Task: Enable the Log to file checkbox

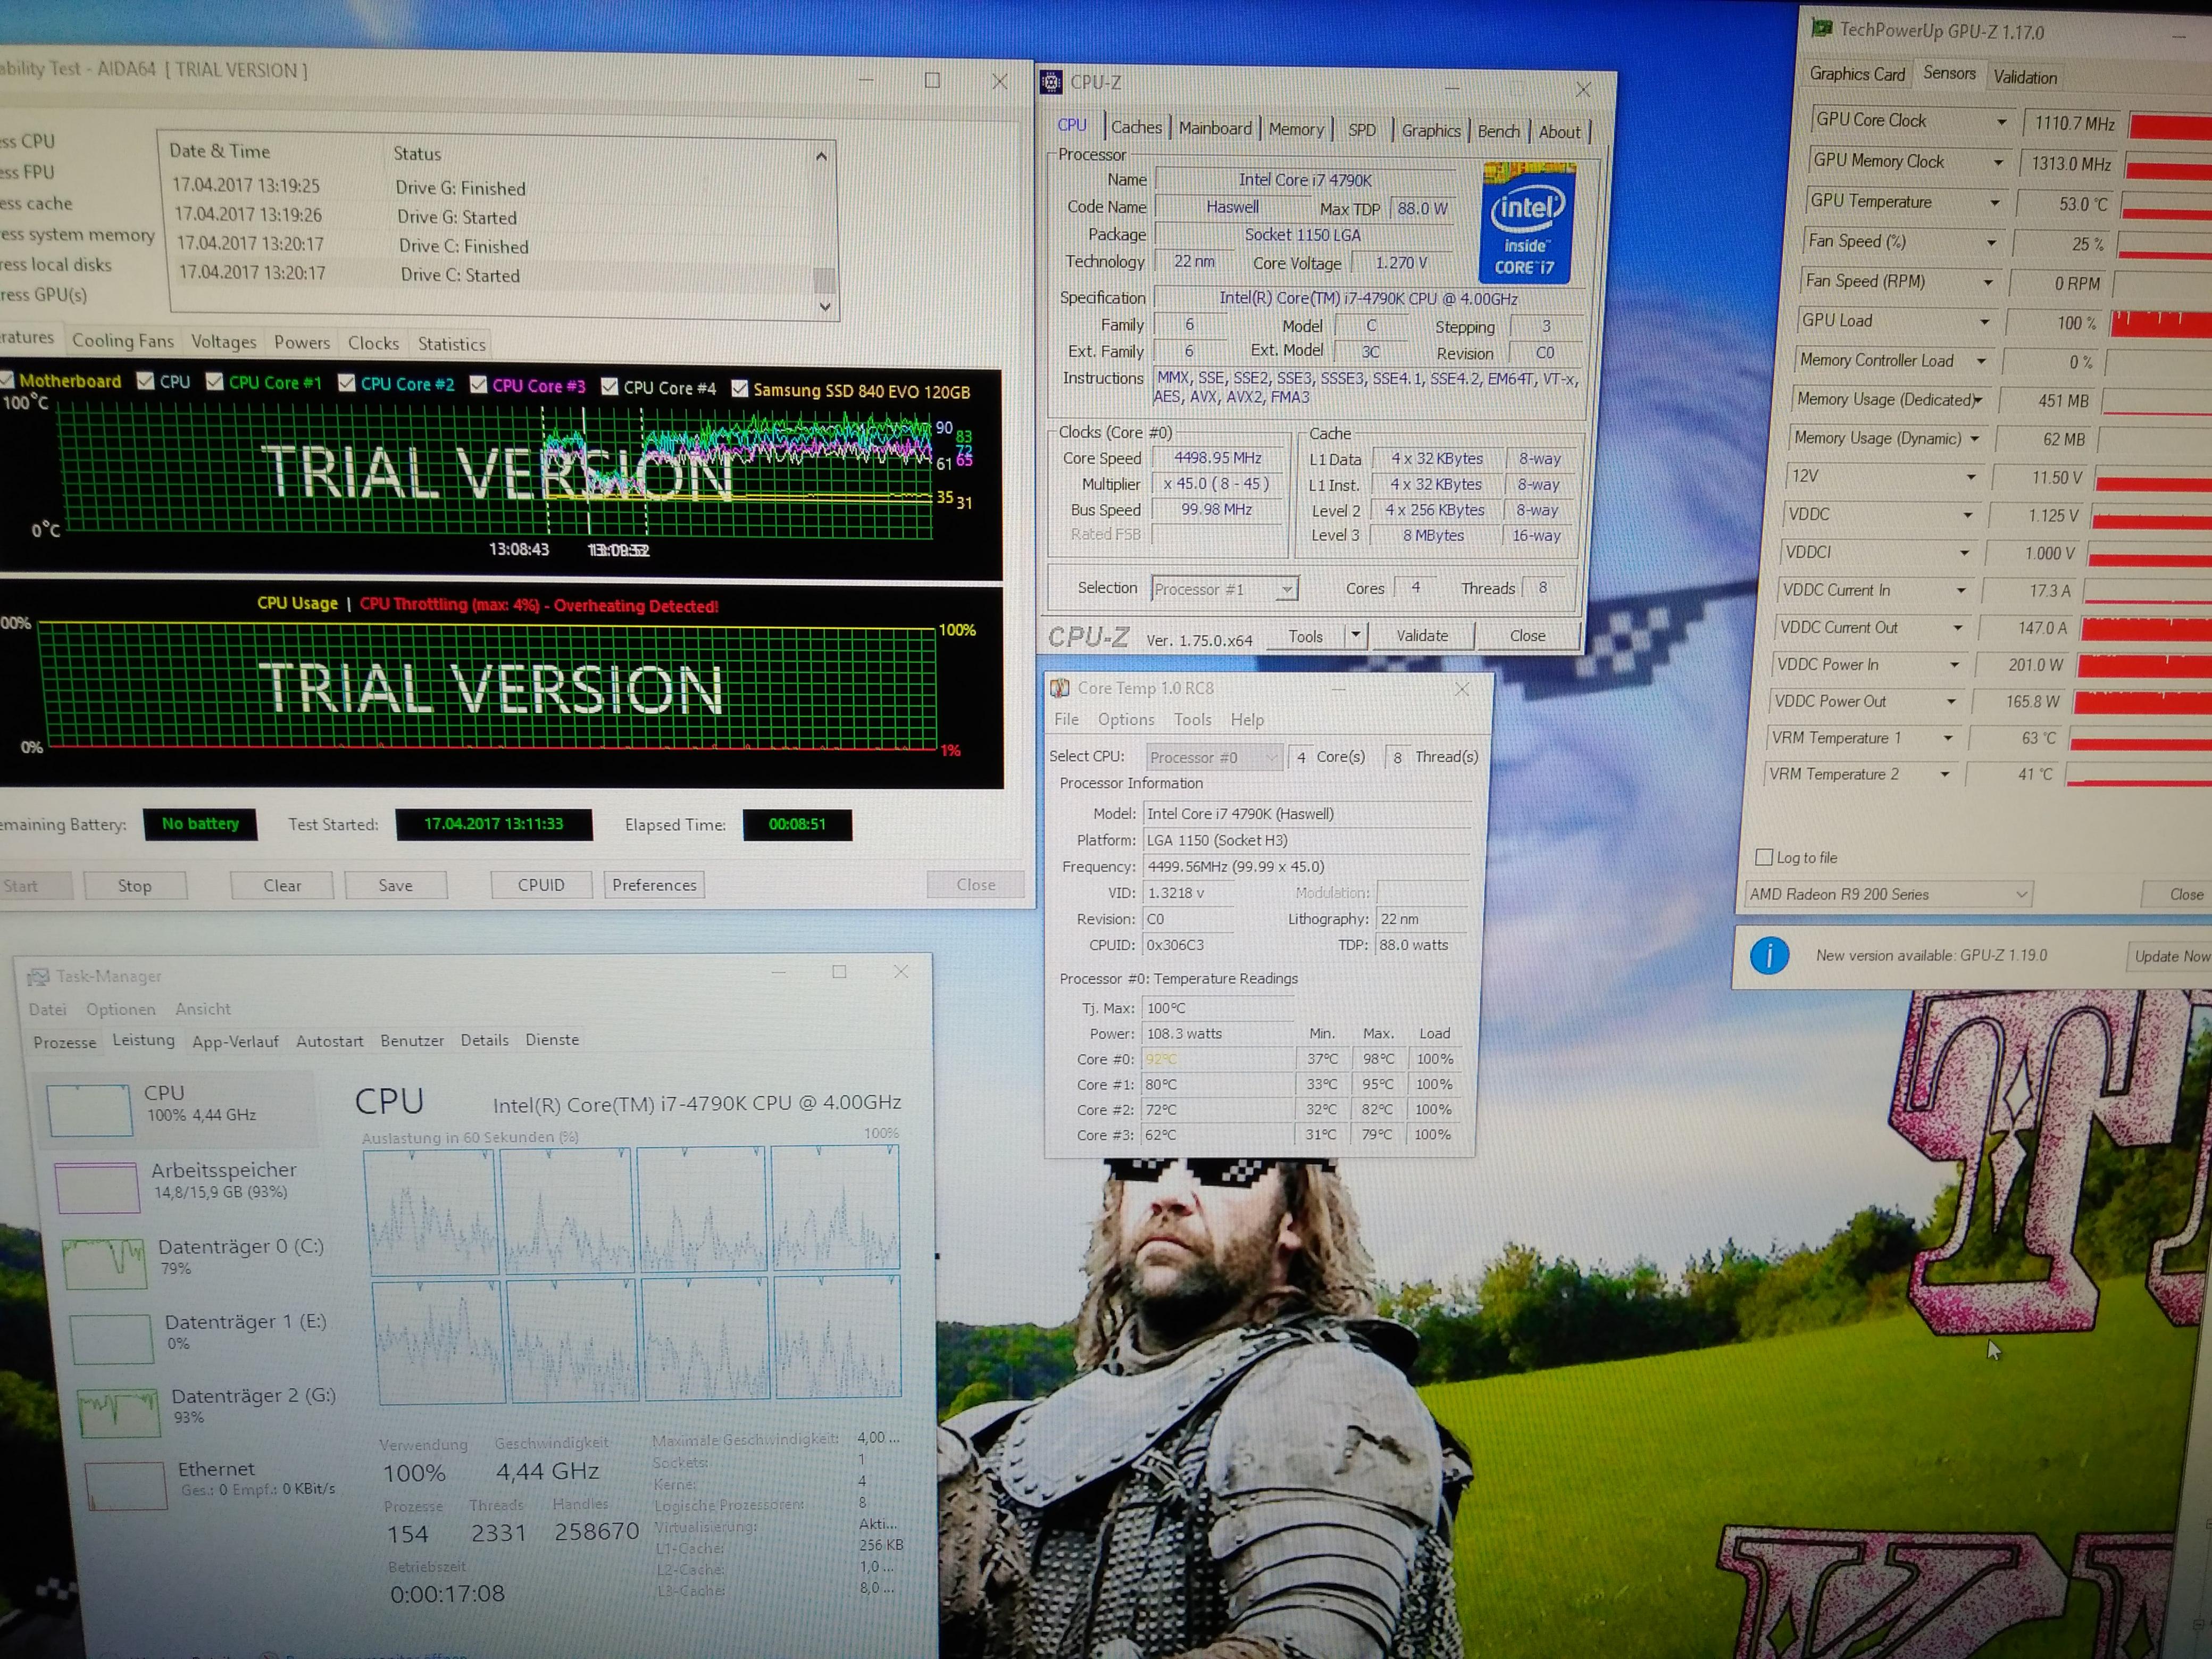Action: click(1764, 857)
